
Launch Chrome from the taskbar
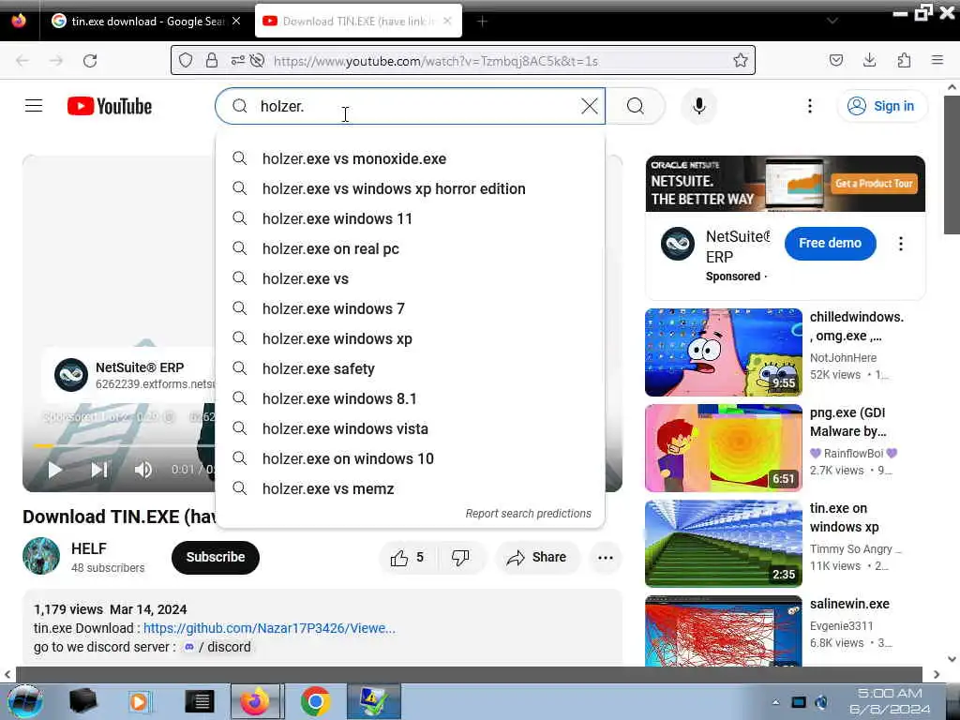[x=315, y=701]
